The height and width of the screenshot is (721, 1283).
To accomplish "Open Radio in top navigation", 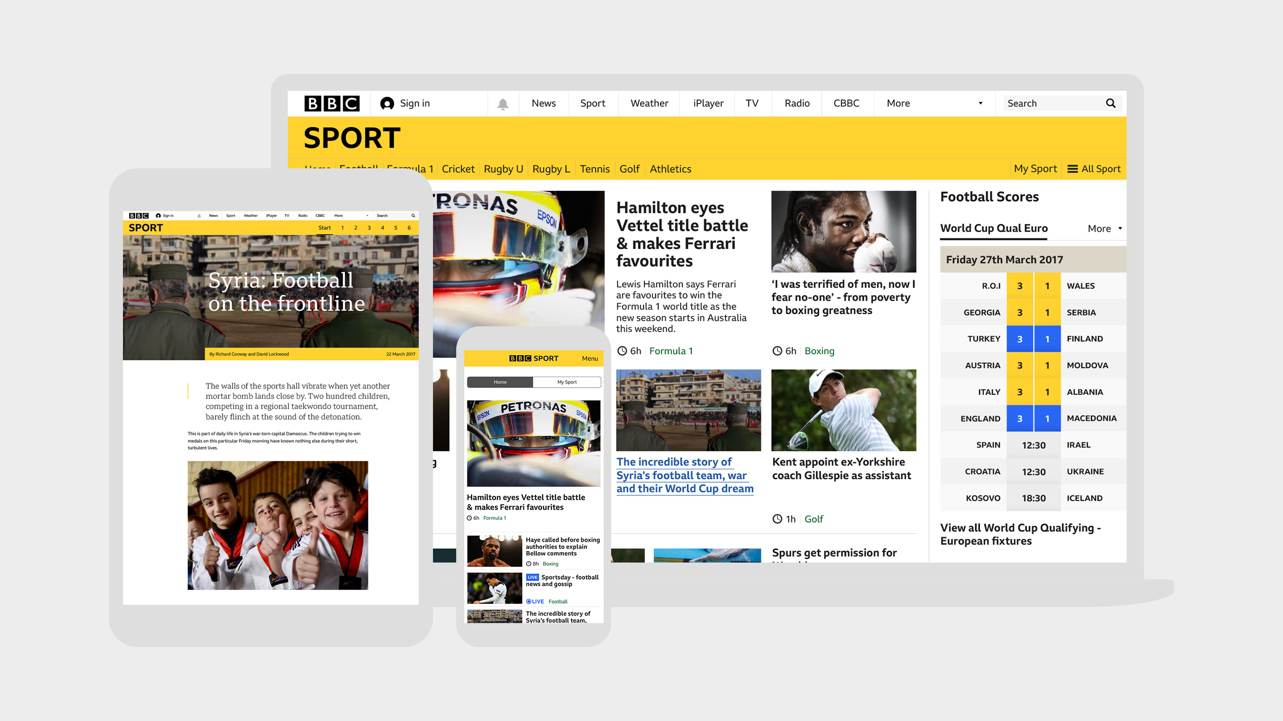I will (797, 104).
